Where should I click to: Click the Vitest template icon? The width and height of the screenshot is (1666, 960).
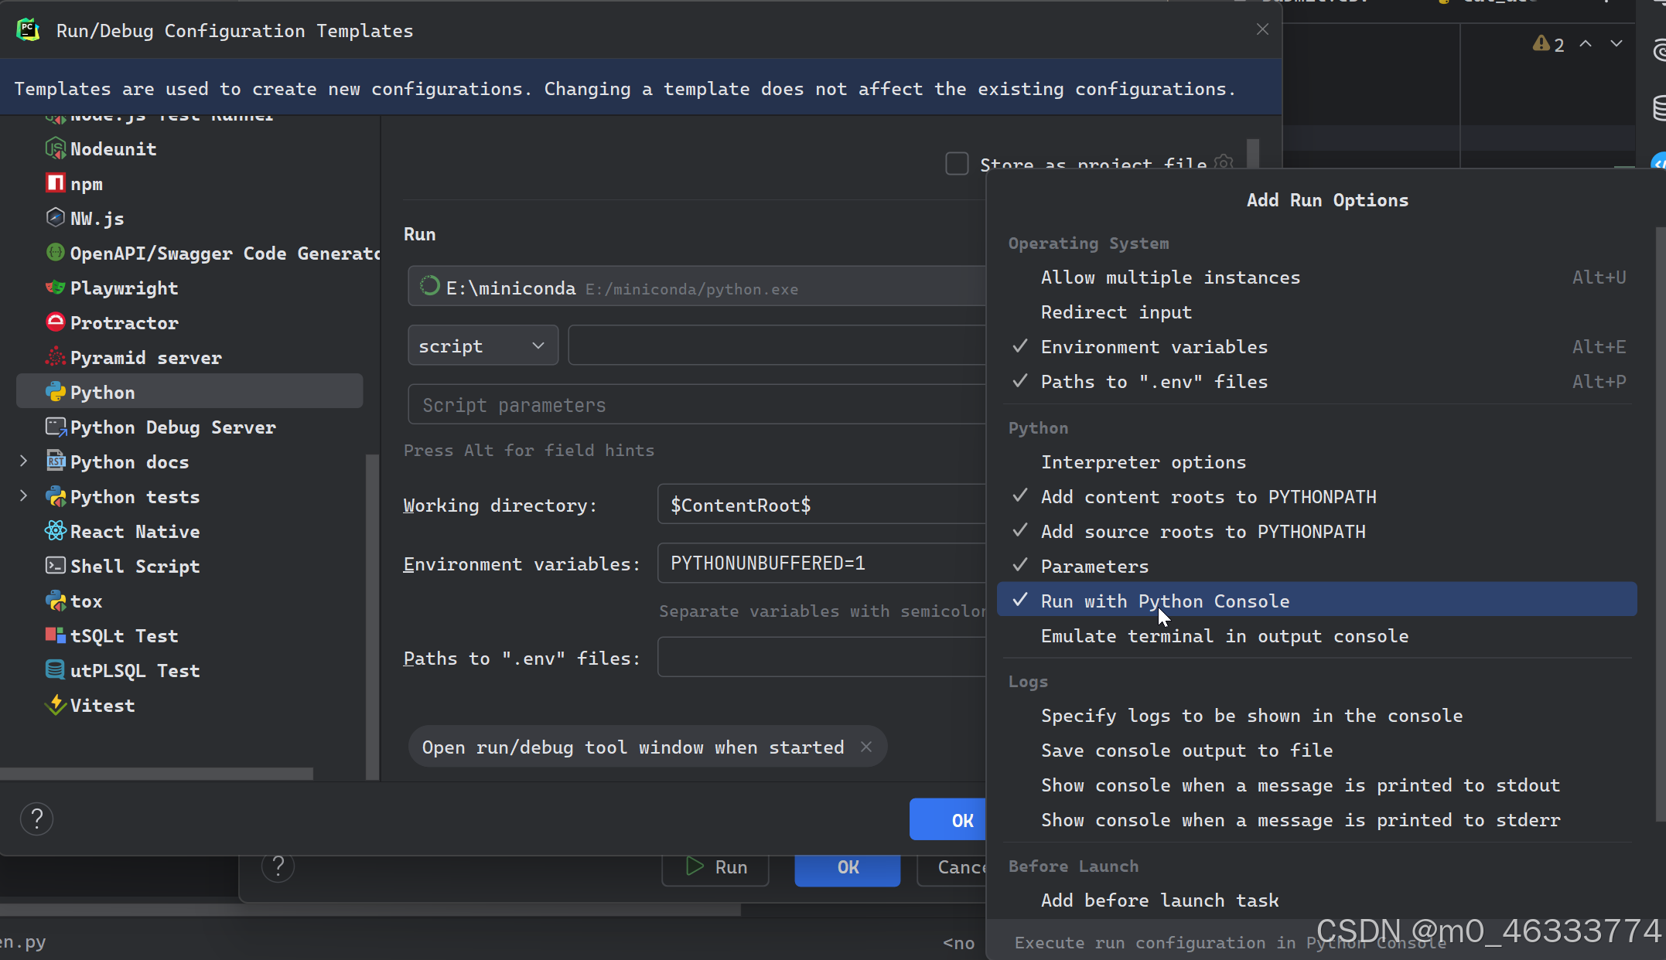click(55, 705)
